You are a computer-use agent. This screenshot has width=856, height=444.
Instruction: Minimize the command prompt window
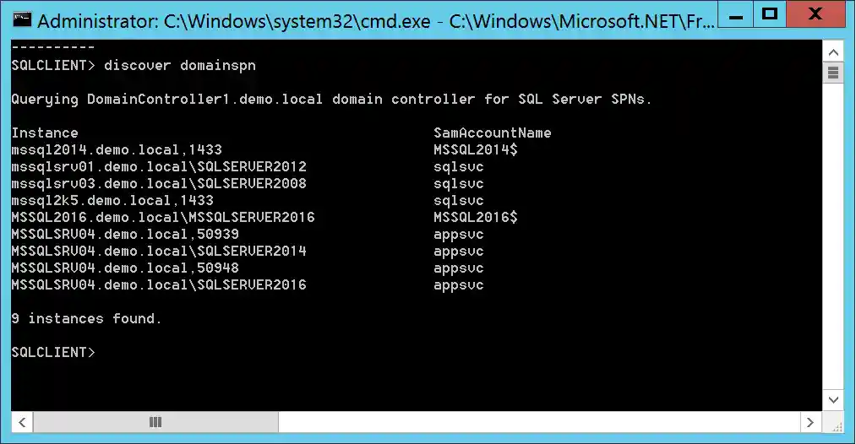736,14
